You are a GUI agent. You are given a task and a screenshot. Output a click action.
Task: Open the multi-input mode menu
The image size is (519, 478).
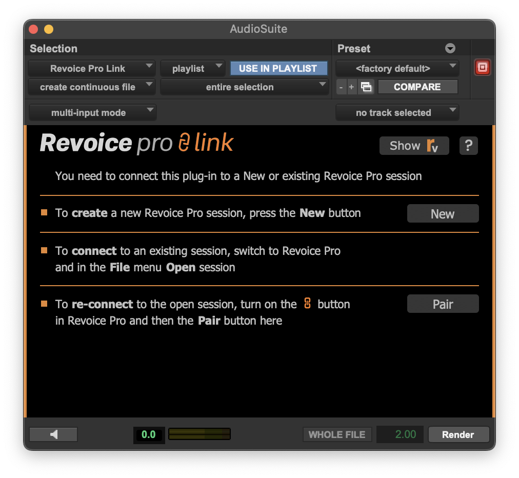point(92,113)
